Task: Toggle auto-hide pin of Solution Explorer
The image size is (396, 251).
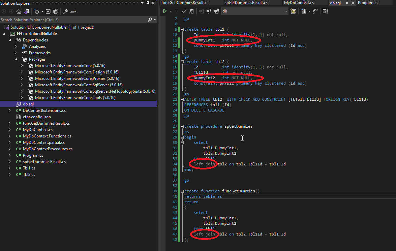Action: pyautogui.click(x=148, y=3)
